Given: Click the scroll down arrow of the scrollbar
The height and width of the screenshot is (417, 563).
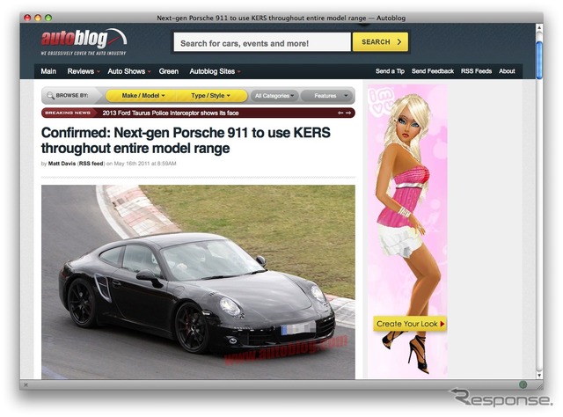Looking at the screenshot, I should tap(539, 375).
